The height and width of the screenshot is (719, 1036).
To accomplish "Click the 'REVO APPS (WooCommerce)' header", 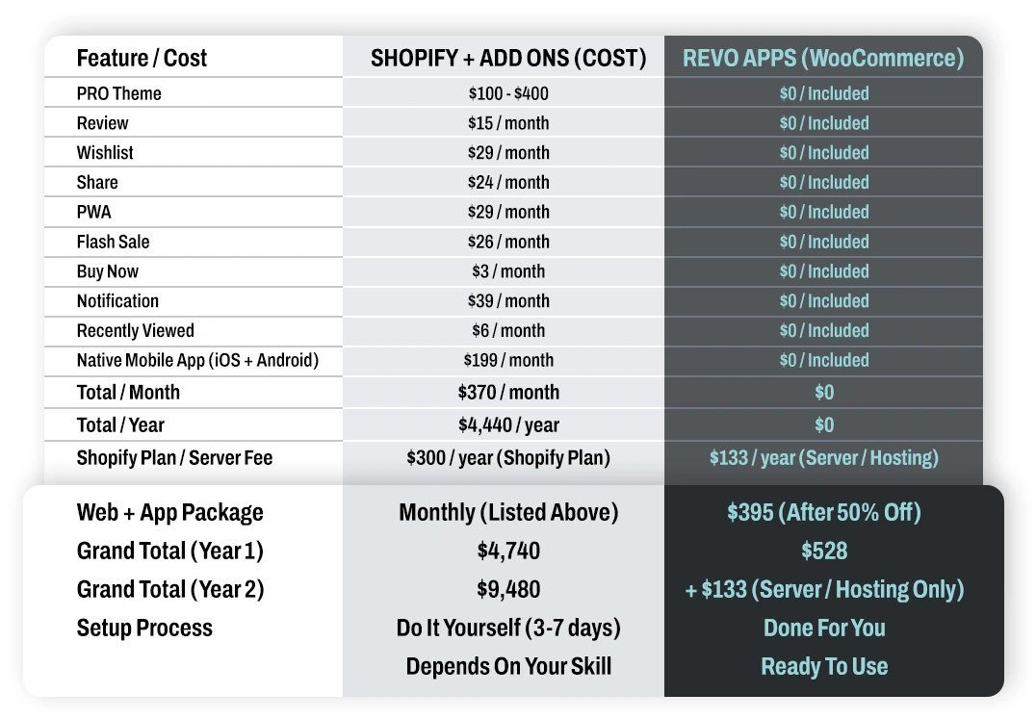I will (x=823, y=58).
